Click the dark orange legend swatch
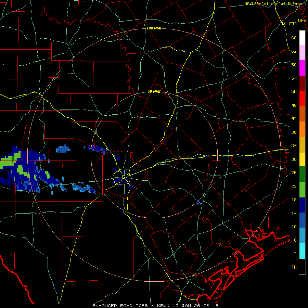The width and height of the screenshot is (308, 308). (302, 114)
